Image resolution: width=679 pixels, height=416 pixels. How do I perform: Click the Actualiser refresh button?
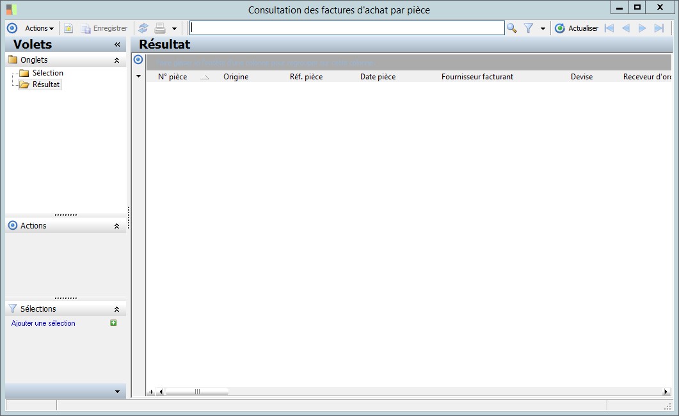click(x=577, y=28)
